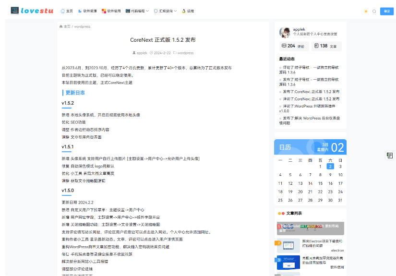Click the 软件使用 tag in article list
Image resolution: width=396 pixels, height=276 pixels.
point(337,267)
